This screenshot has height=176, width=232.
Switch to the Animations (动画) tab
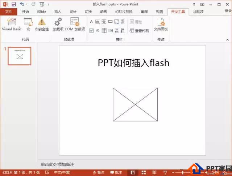[x=103, y=12]
